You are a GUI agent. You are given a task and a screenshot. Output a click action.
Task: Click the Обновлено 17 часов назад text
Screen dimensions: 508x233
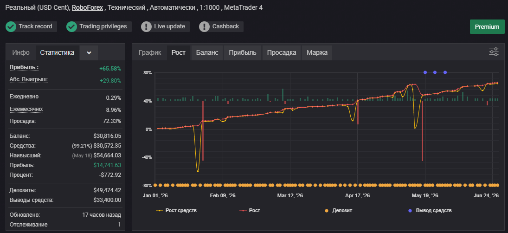(102, 215)
